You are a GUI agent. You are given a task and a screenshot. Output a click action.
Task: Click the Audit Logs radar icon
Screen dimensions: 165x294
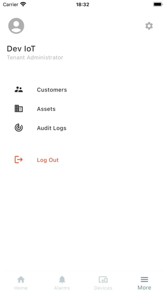click(19, 128)
